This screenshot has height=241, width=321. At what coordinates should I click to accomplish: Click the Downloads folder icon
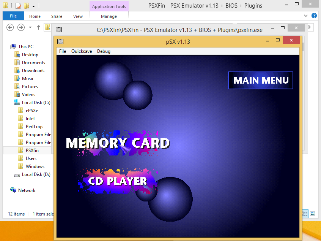[17, 71]
